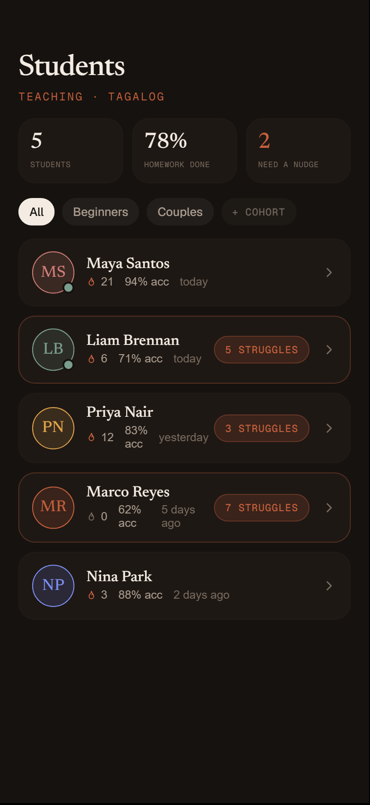Expand Maya Santos's row with the chevron

[329, 273]
